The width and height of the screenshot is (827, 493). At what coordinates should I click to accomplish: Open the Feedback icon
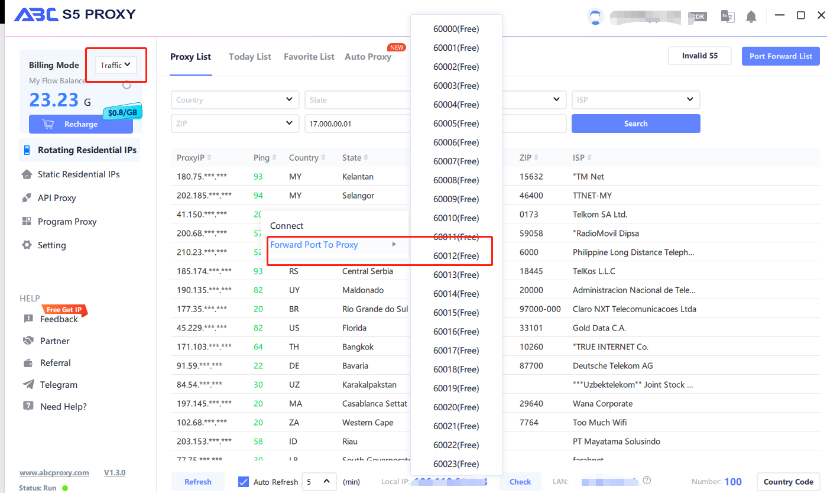tap(28, 319)
